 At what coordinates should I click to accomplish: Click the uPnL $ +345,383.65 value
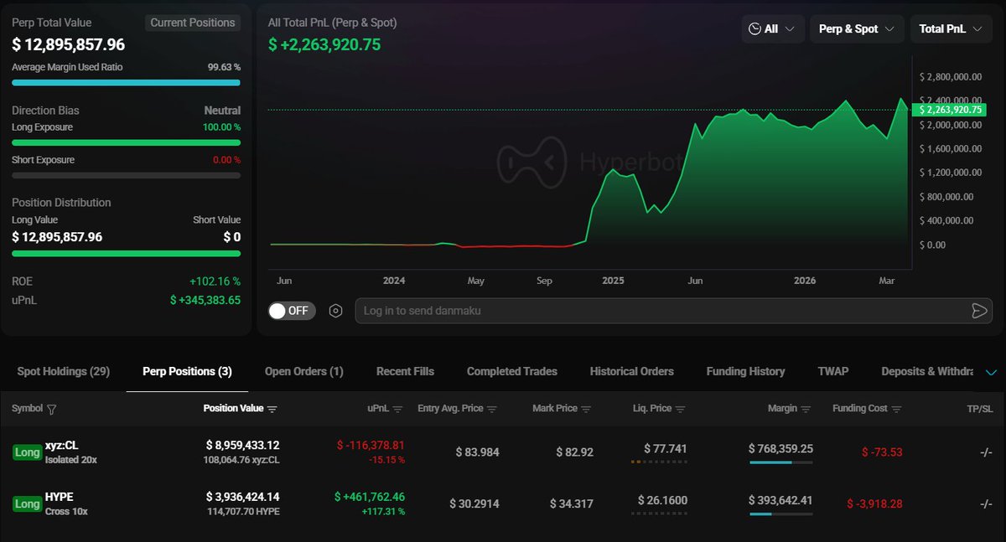[x=205, y=300]
